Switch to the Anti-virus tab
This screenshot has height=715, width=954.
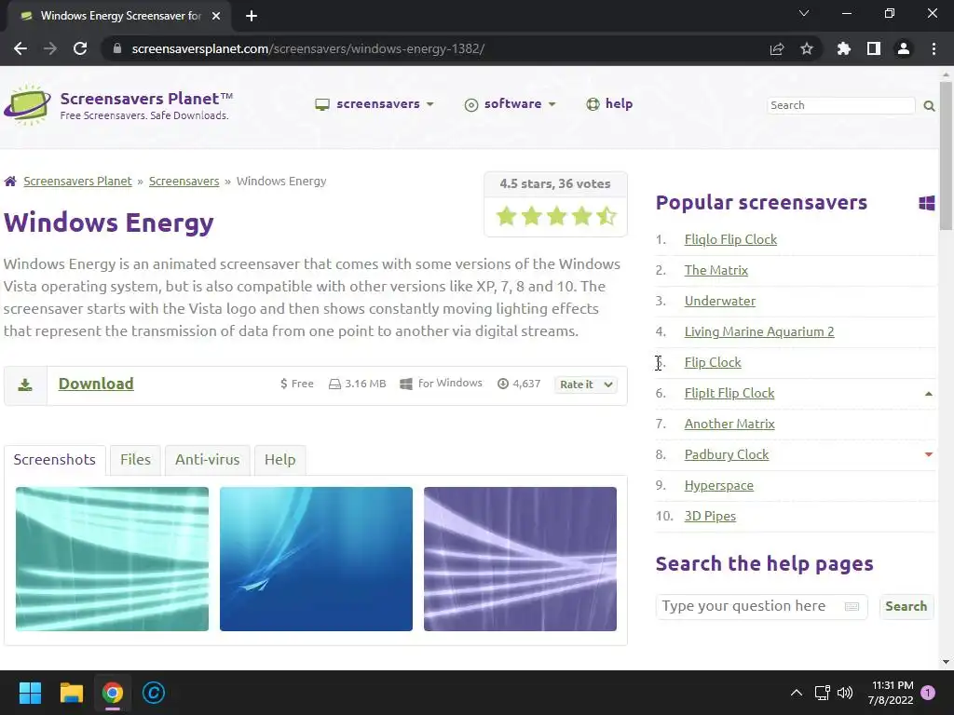(x=208, y=460)
